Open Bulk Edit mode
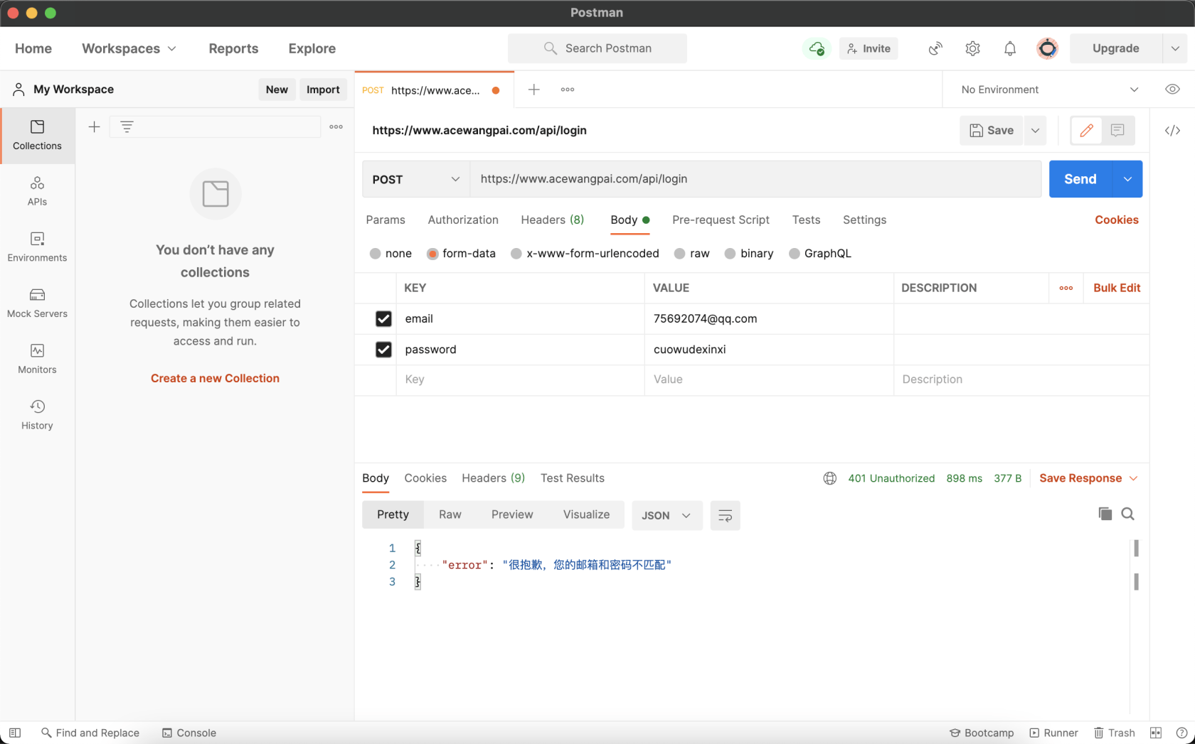 click(1116, 288)
